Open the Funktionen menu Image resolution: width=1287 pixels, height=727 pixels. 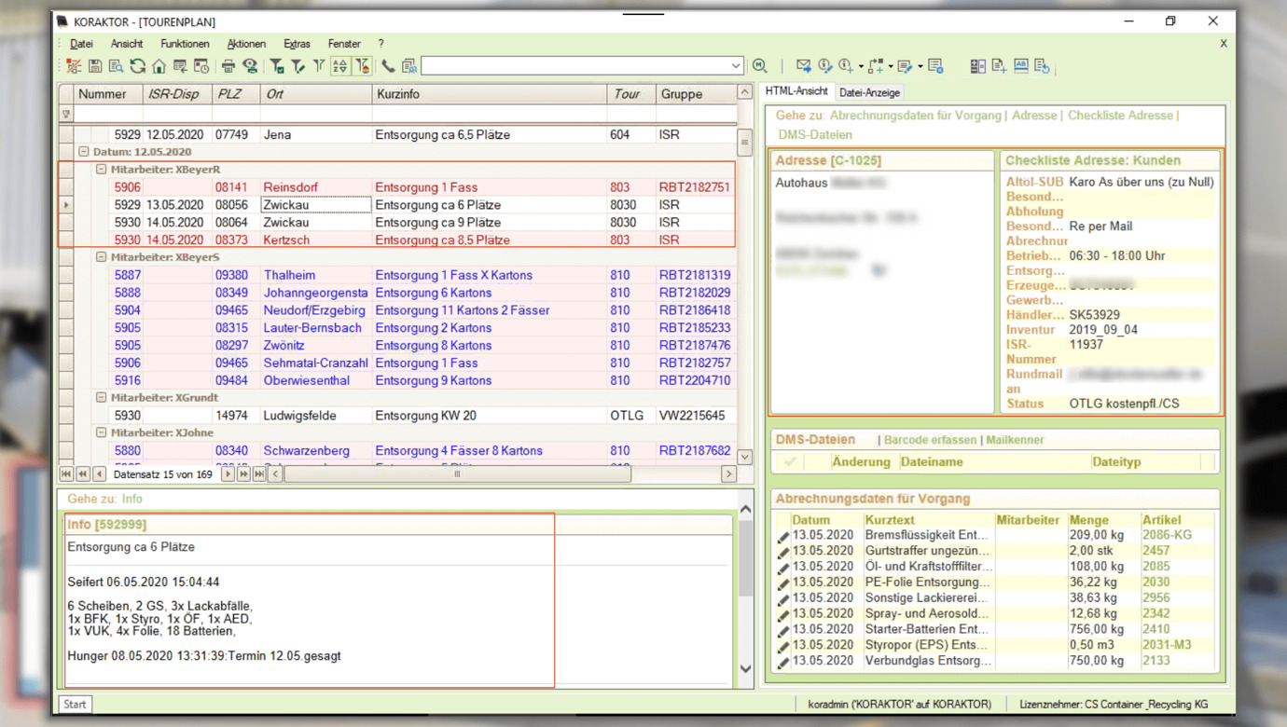pyautogui.click(x=184, y=44)
